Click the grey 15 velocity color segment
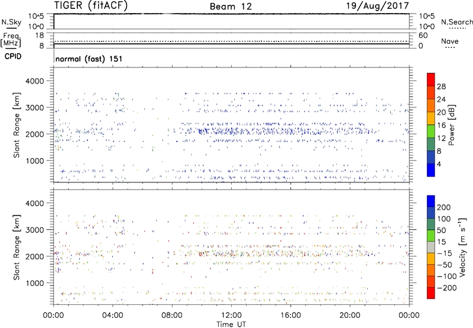Image resolution: width=473 pixels, height=328 pixels. [x=431, y=247]
